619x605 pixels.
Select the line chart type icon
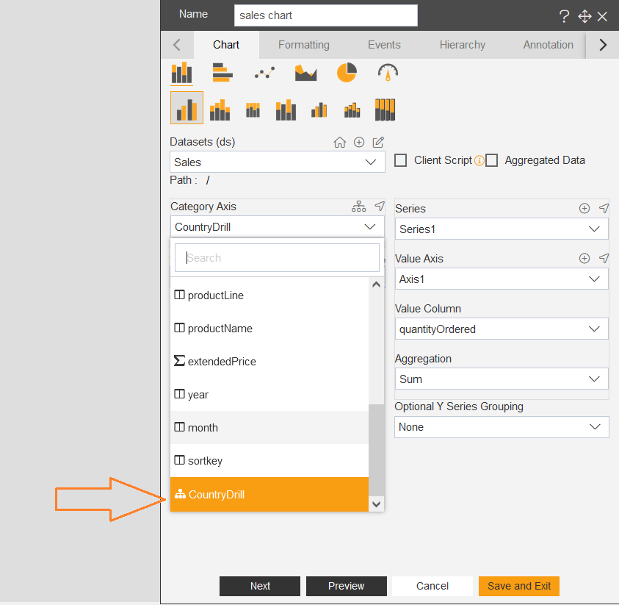click(264, 73)
